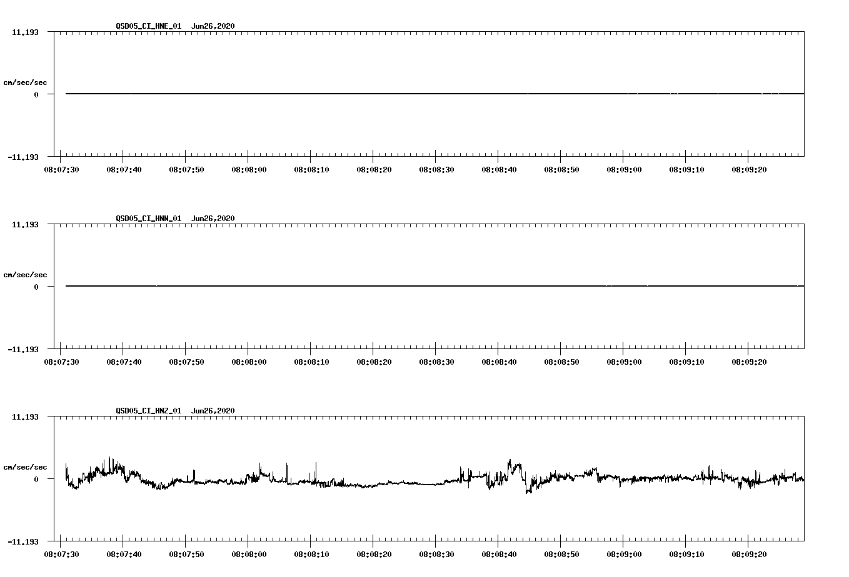Viewport: 849px width, 577px height.
Task: Select 08:08:50 tick label below HNN plot
Action: [561, 362]
